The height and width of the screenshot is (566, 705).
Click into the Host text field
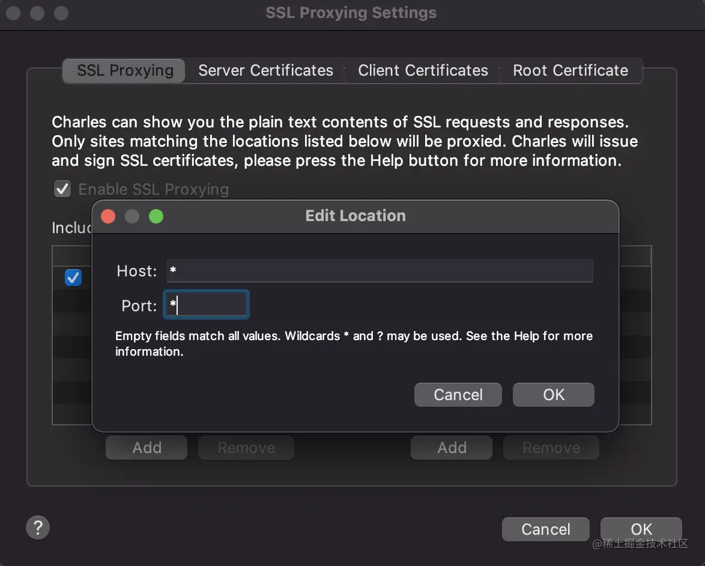pos(380,271)
